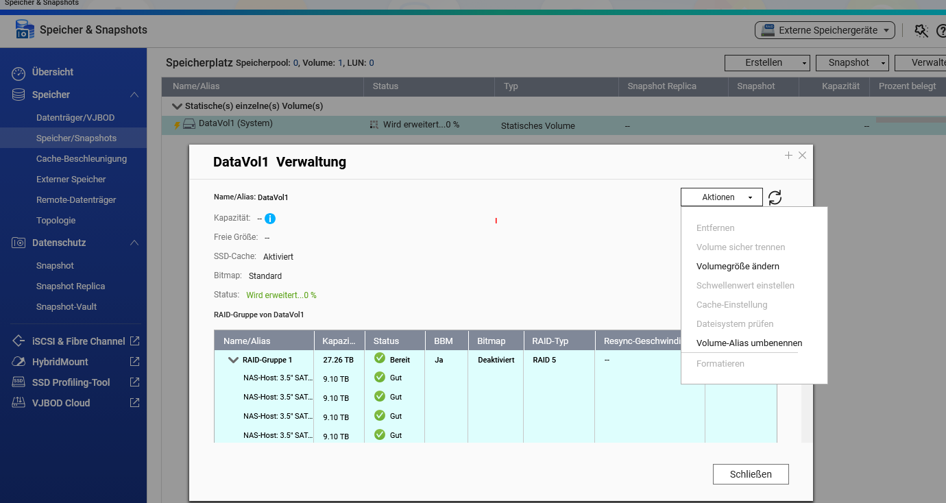This screenshot has height=503, width=946.
Task: Collapse the Speicher sidebar section
Action: [134, 95]
